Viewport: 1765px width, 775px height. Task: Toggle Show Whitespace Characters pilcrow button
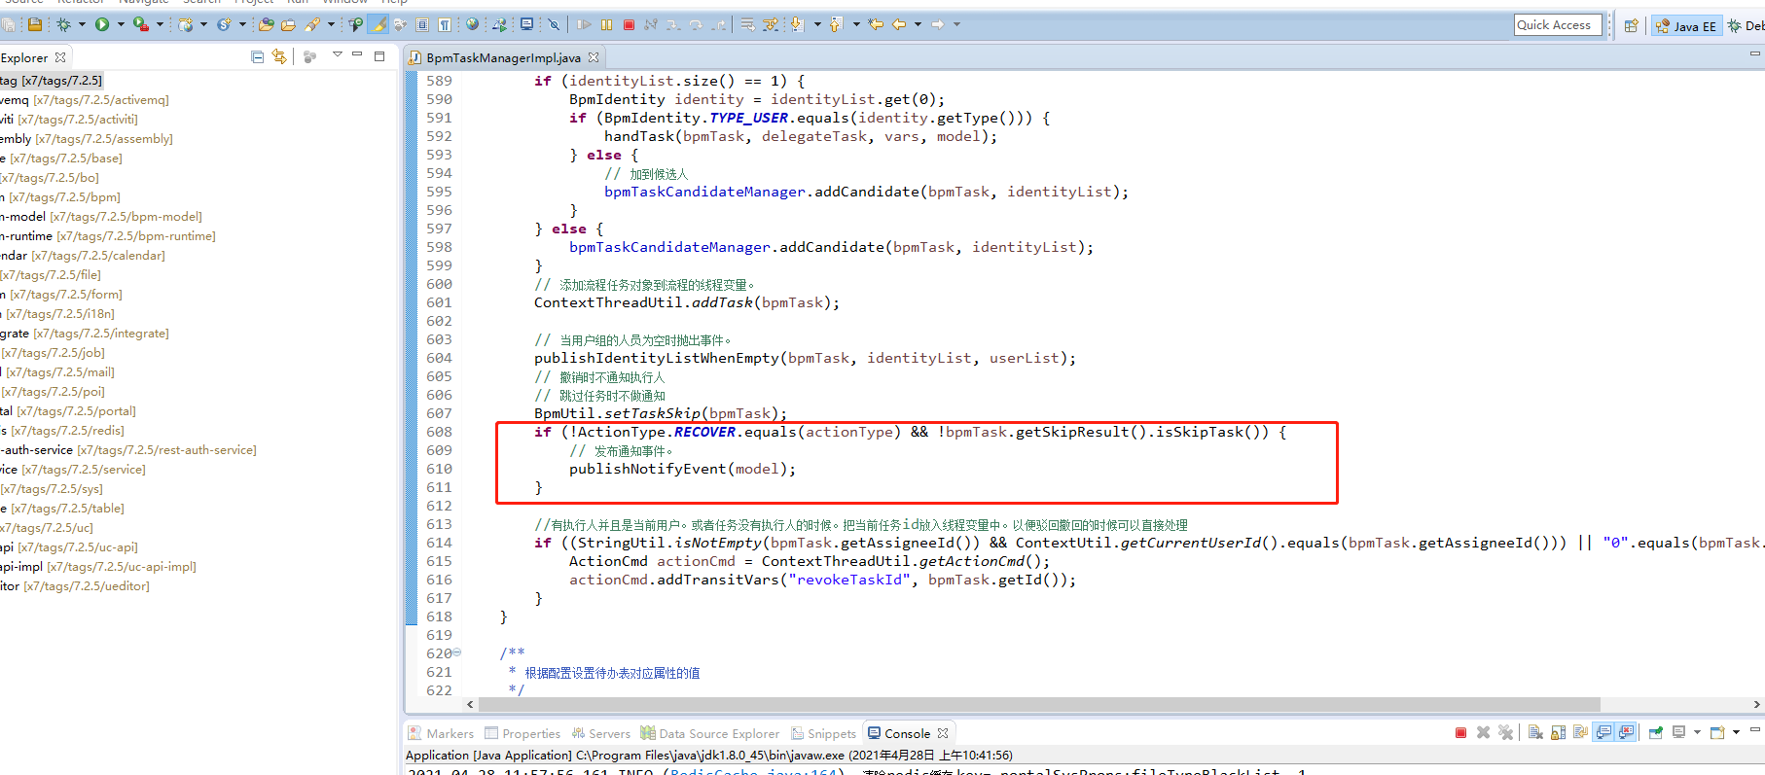[x=444, y=24]
